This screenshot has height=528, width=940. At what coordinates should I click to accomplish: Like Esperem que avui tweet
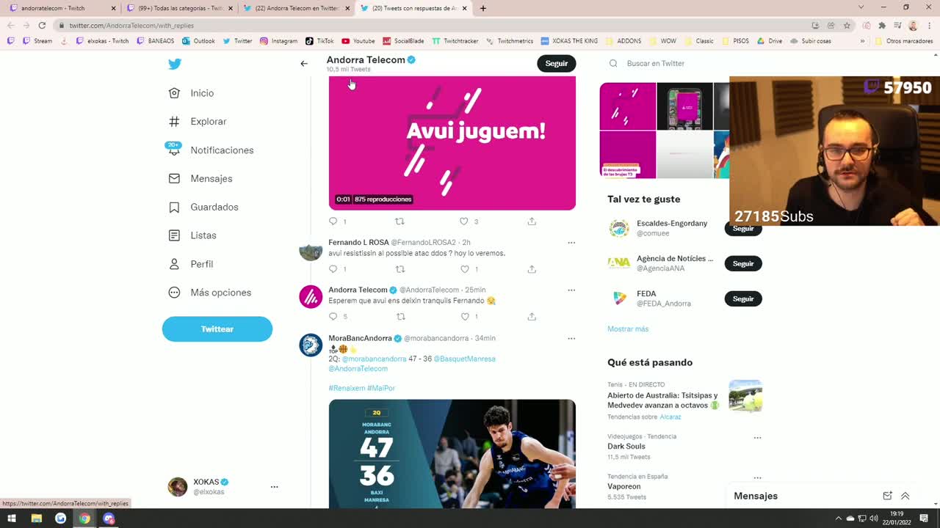464,317
